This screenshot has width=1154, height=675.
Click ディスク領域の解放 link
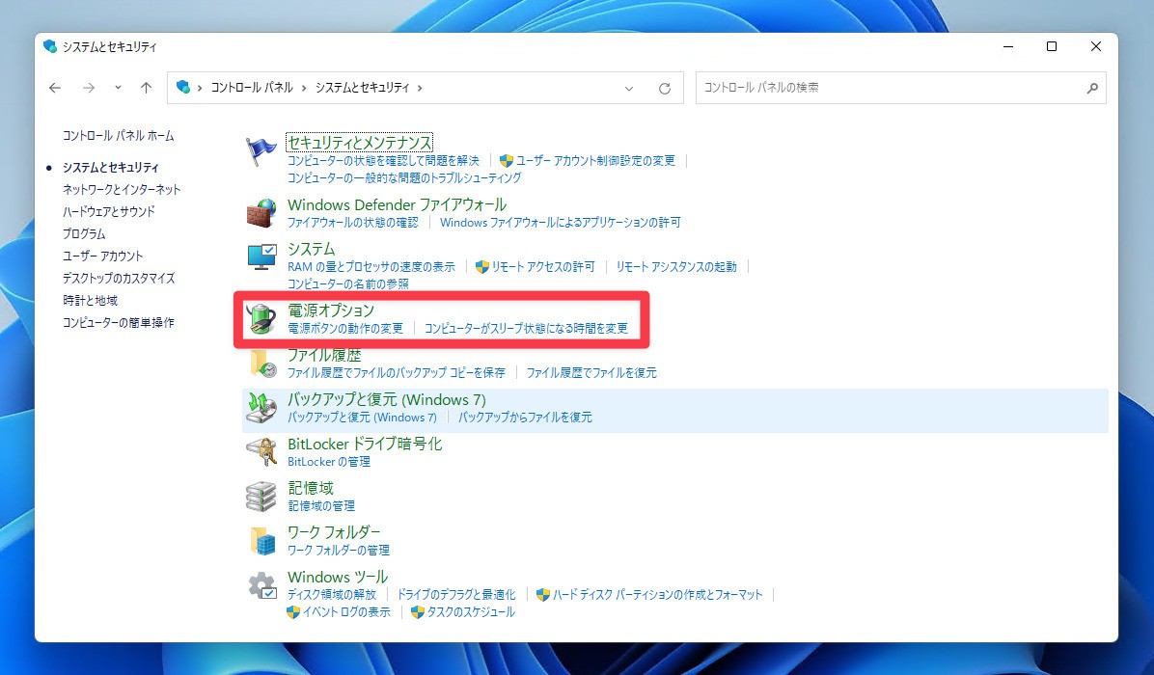331,594
